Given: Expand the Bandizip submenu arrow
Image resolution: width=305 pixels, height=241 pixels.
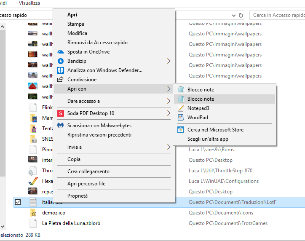Looking at the screenshot, I should coord(169,61).
